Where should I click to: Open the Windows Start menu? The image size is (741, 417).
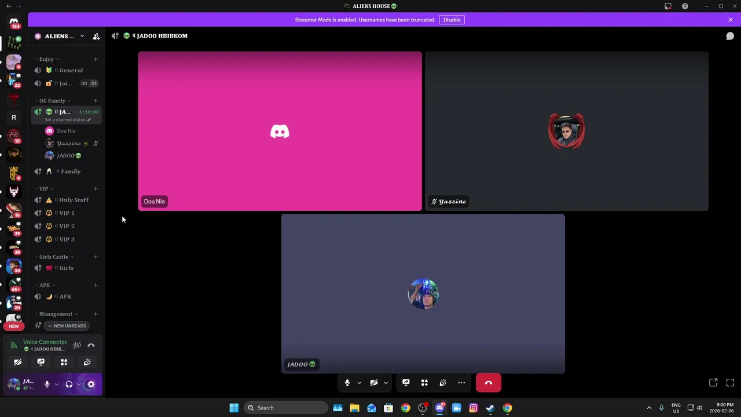(234, 408)
